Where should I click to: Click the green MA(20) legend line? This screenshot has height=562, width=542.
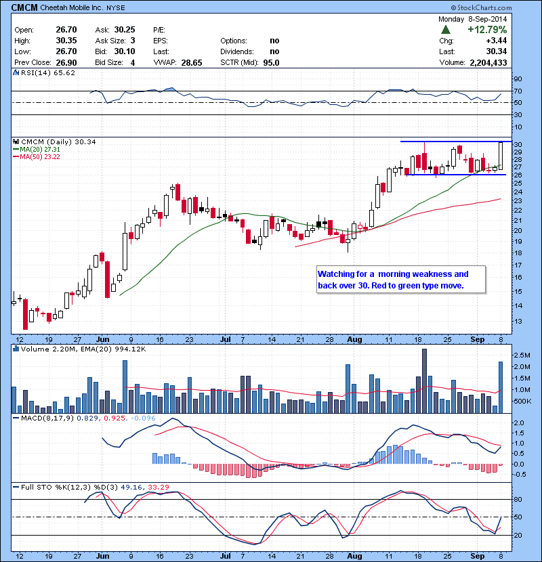pos(16,150)
